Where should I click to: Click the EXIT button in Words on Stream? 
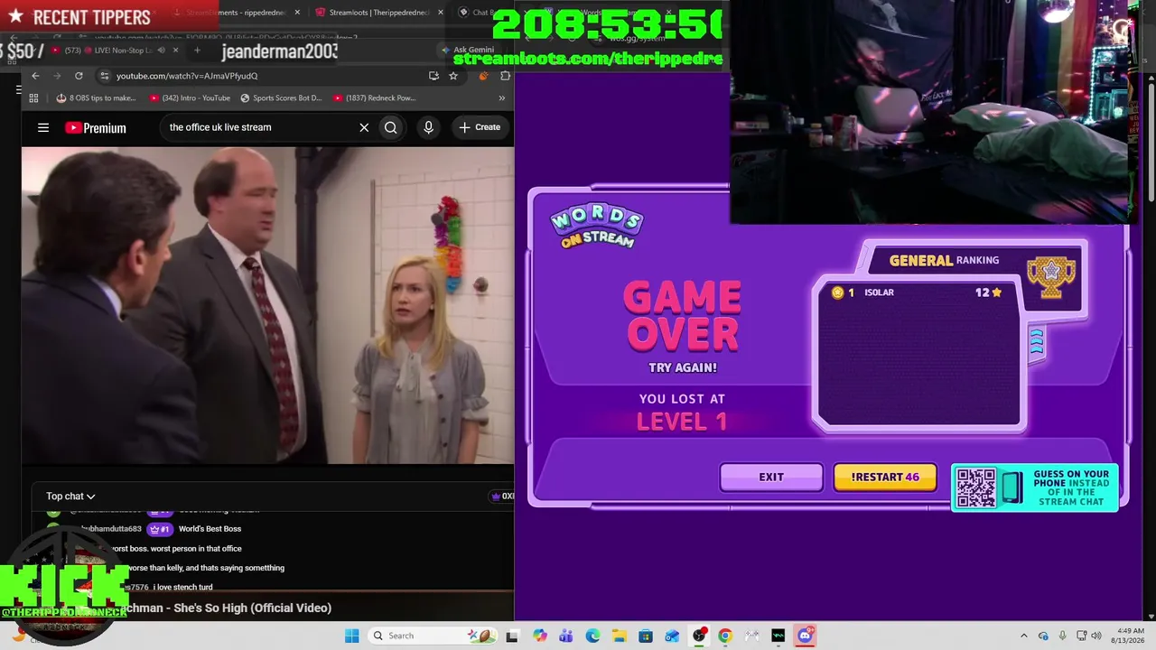point(771,477)
